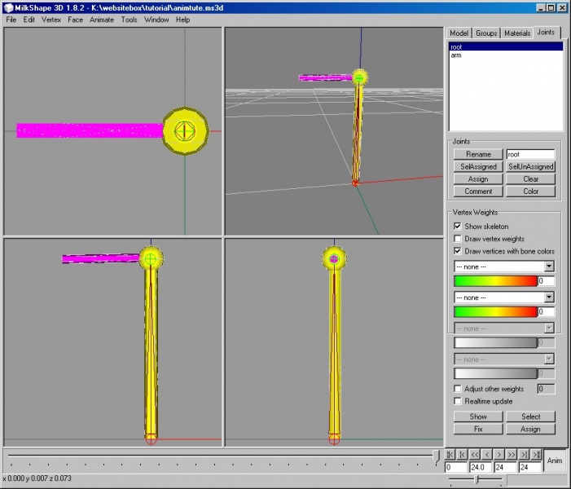Step back one frame (<) button
The height and width of the screenshot is (489, 571).
(487, 454)
